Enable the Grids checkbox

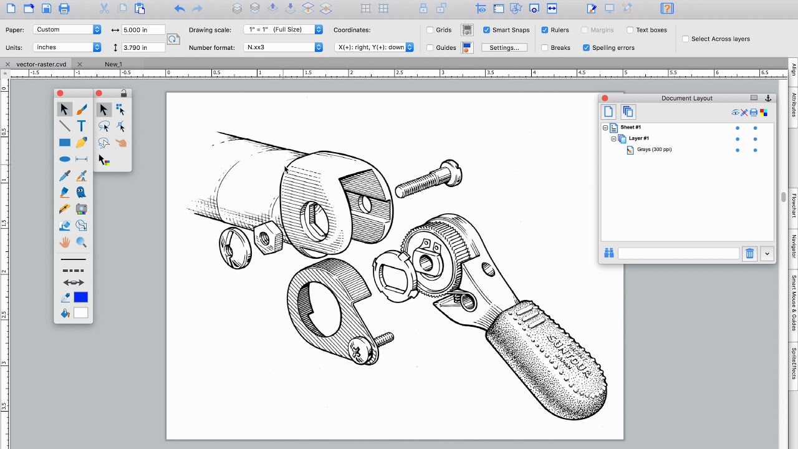point(430,30)
